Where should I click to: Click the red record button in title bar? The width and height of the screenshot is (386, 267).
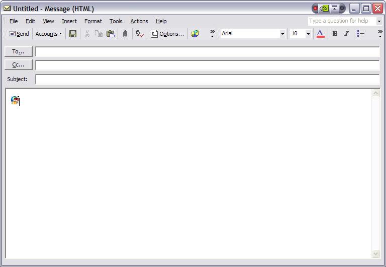click(315, 9)
